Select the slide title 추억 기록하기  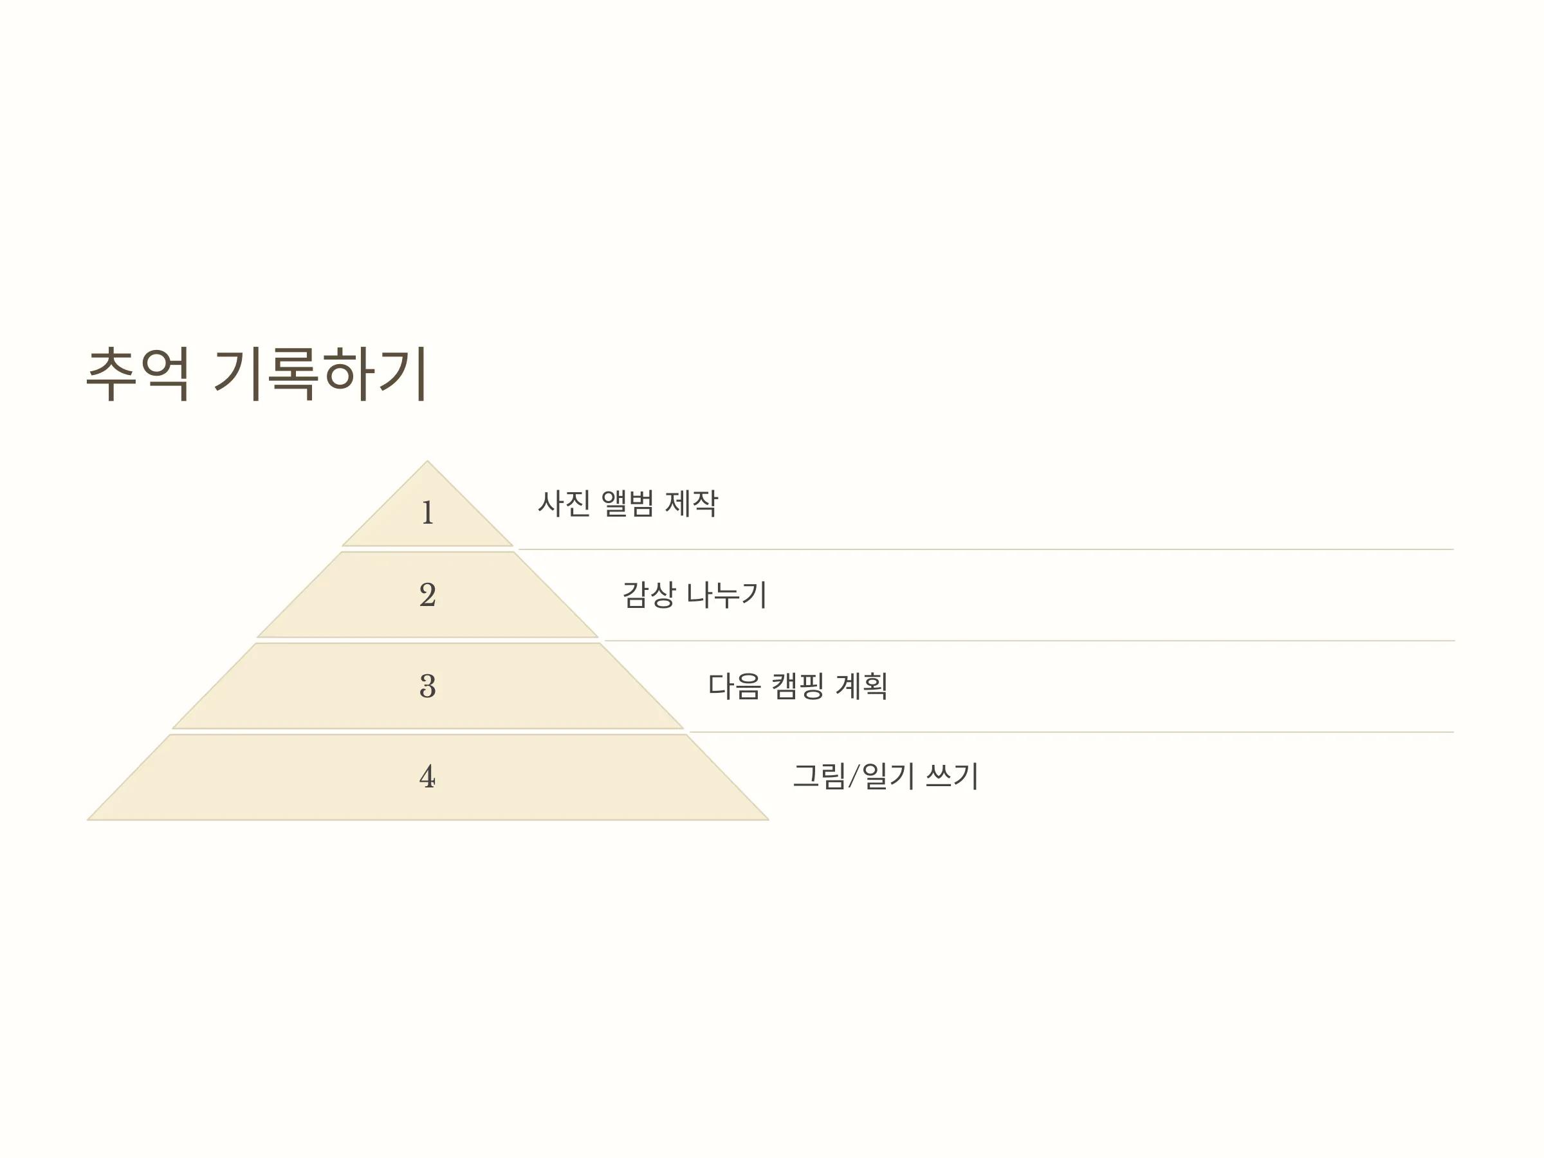click(256, 374)
